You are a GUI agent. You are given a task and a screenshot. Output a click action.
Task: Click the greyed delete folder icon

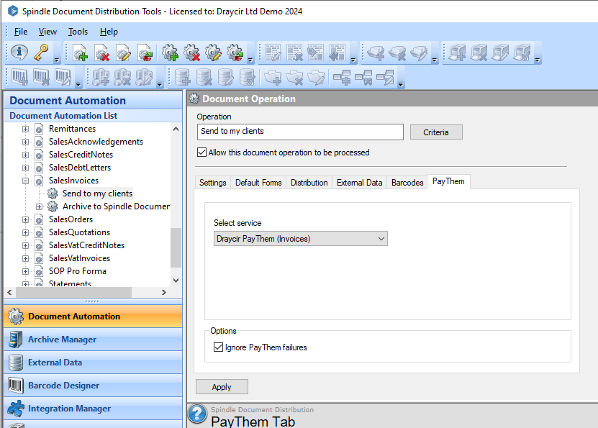click(x=294, y=78)
